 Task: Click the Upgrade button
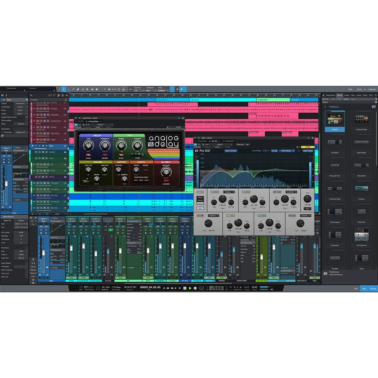click(372, 89)
